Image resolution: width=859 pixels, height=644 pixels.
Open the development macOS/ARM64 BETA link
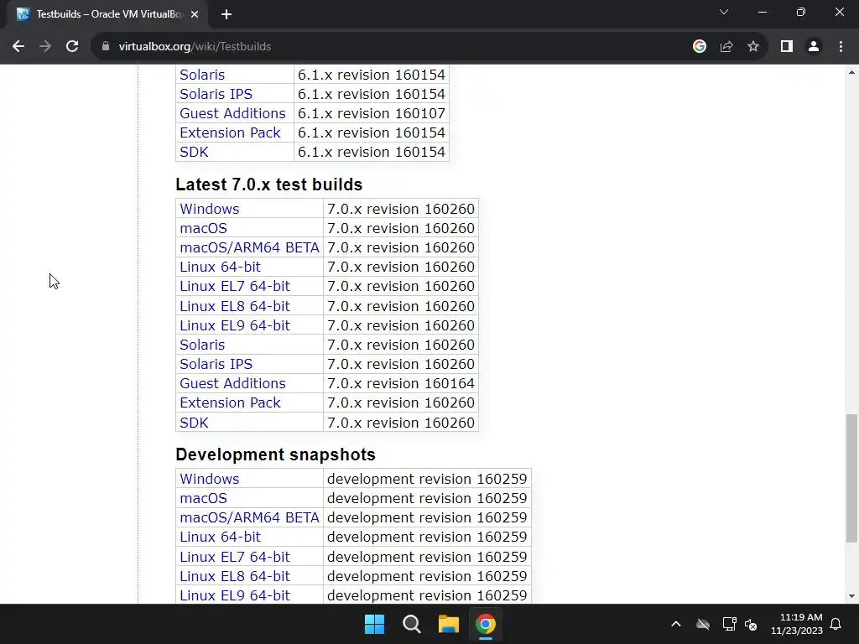coord(249,517)
